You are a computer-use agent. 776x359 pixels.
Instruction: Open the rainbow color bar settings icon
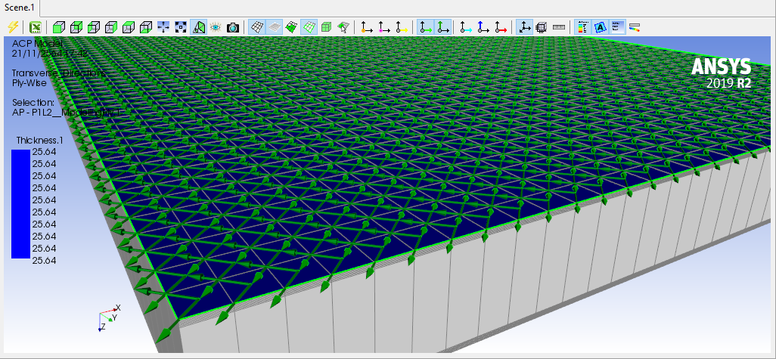tap(635, 27)
